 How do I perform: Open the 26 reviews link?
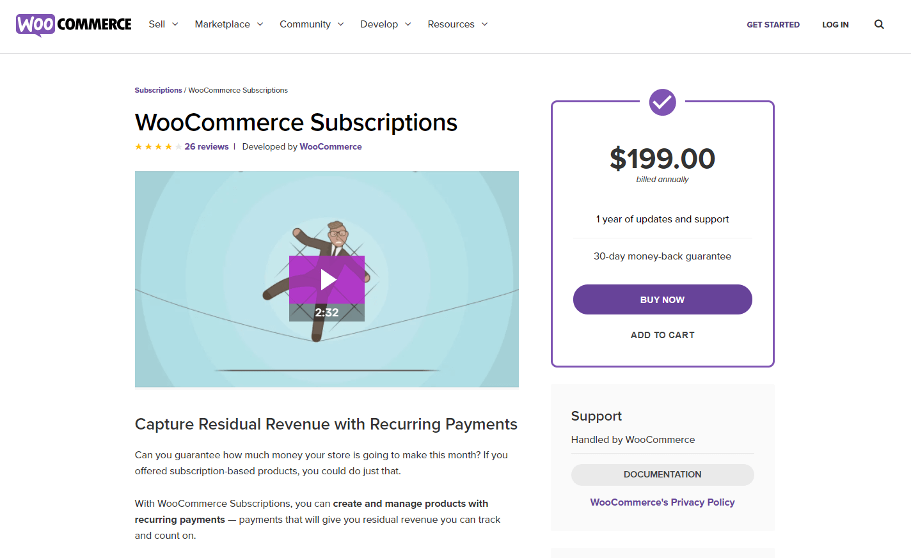click(207, 146)
